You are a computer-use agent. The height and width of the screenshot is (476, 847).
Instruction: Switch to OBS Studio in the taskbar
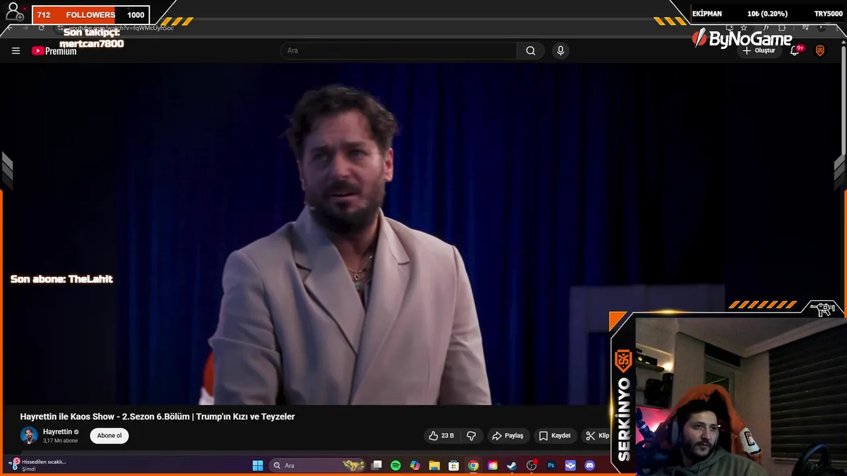531,465
